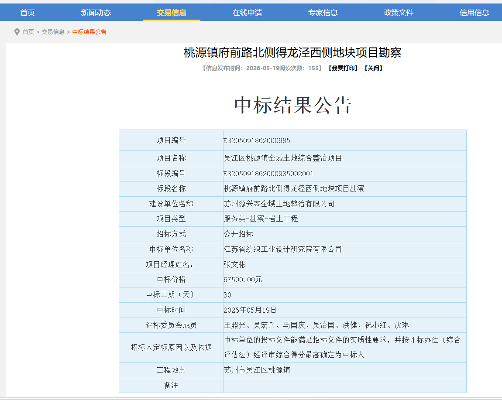This screenshot has width=502, height=400.
Task: Click the location pin breadcrumb icon
Action: (17, 32)
